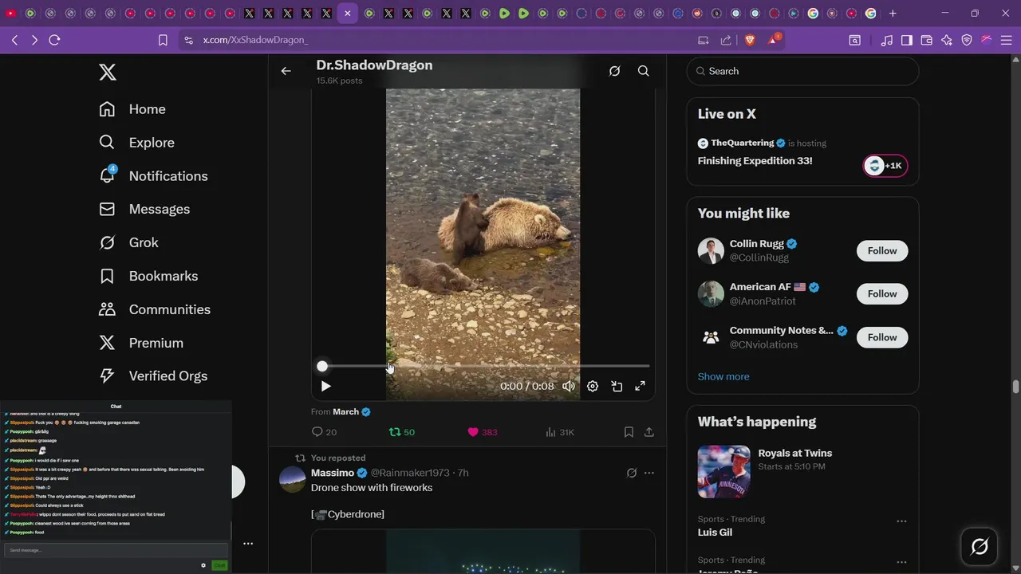The height and width of the screenshot is (574, 1021).
Task: Open Verified Orgs in the sidebar
Action: pyautogui.click(x=153, y=376)
